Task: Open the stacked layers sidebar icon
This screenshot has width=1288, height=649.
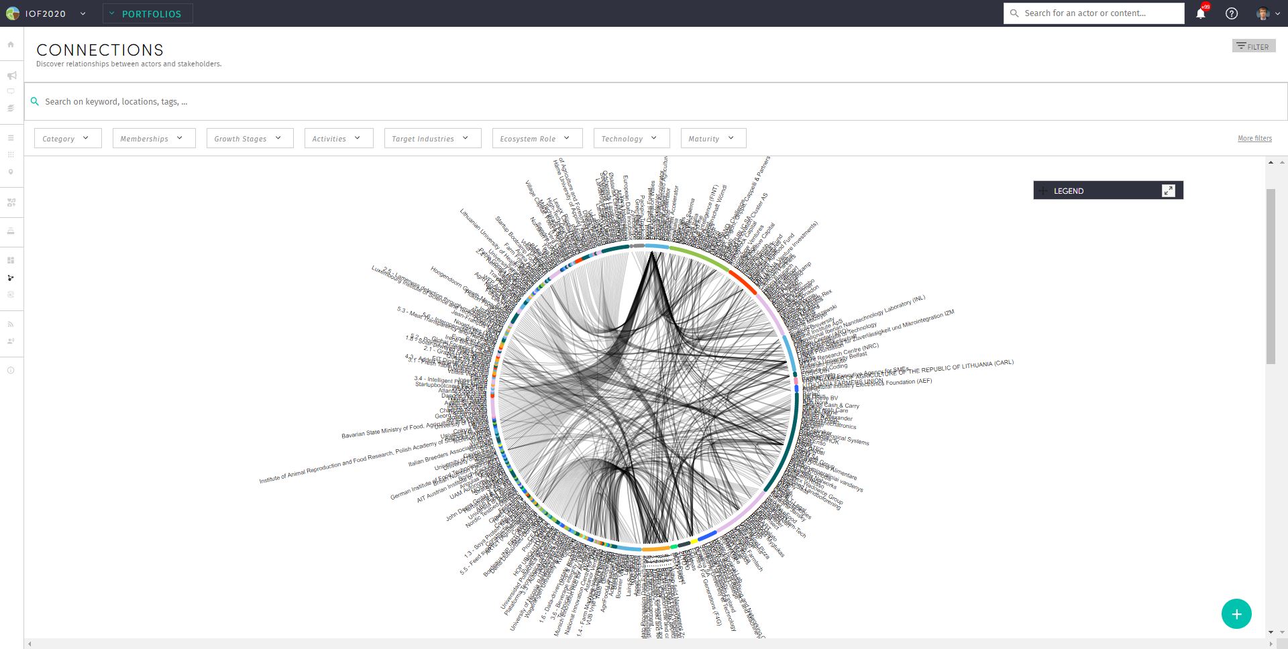Action: pyautogui.click(x=11, y=108)
